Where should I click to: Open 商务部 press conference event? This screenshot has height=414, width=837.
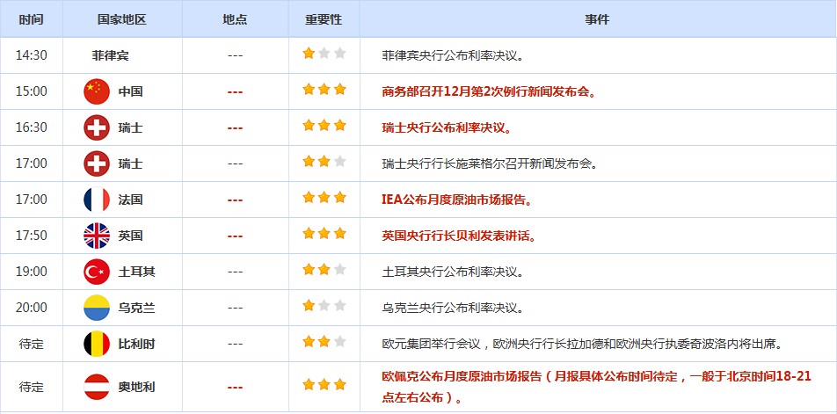(488, 91)
